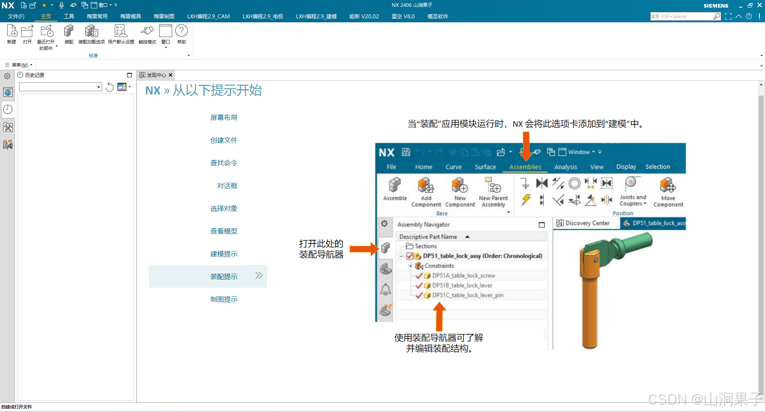Open the history filter combo box

point(60,87)
